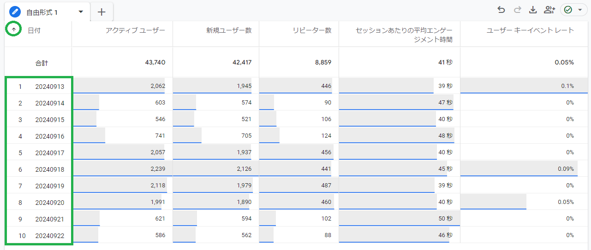Click the 2,239 active users cell
This screenshot has width=591, height=250.
point(157,169)
